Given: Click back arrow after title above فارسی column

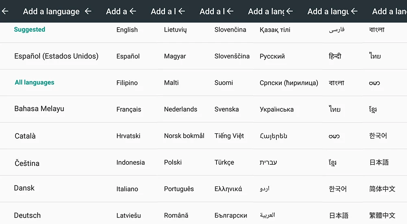Looking at the screenshot, I should (354, 11).
